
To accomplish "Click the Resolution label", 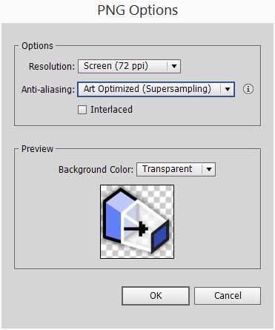I will coord(52,67).
